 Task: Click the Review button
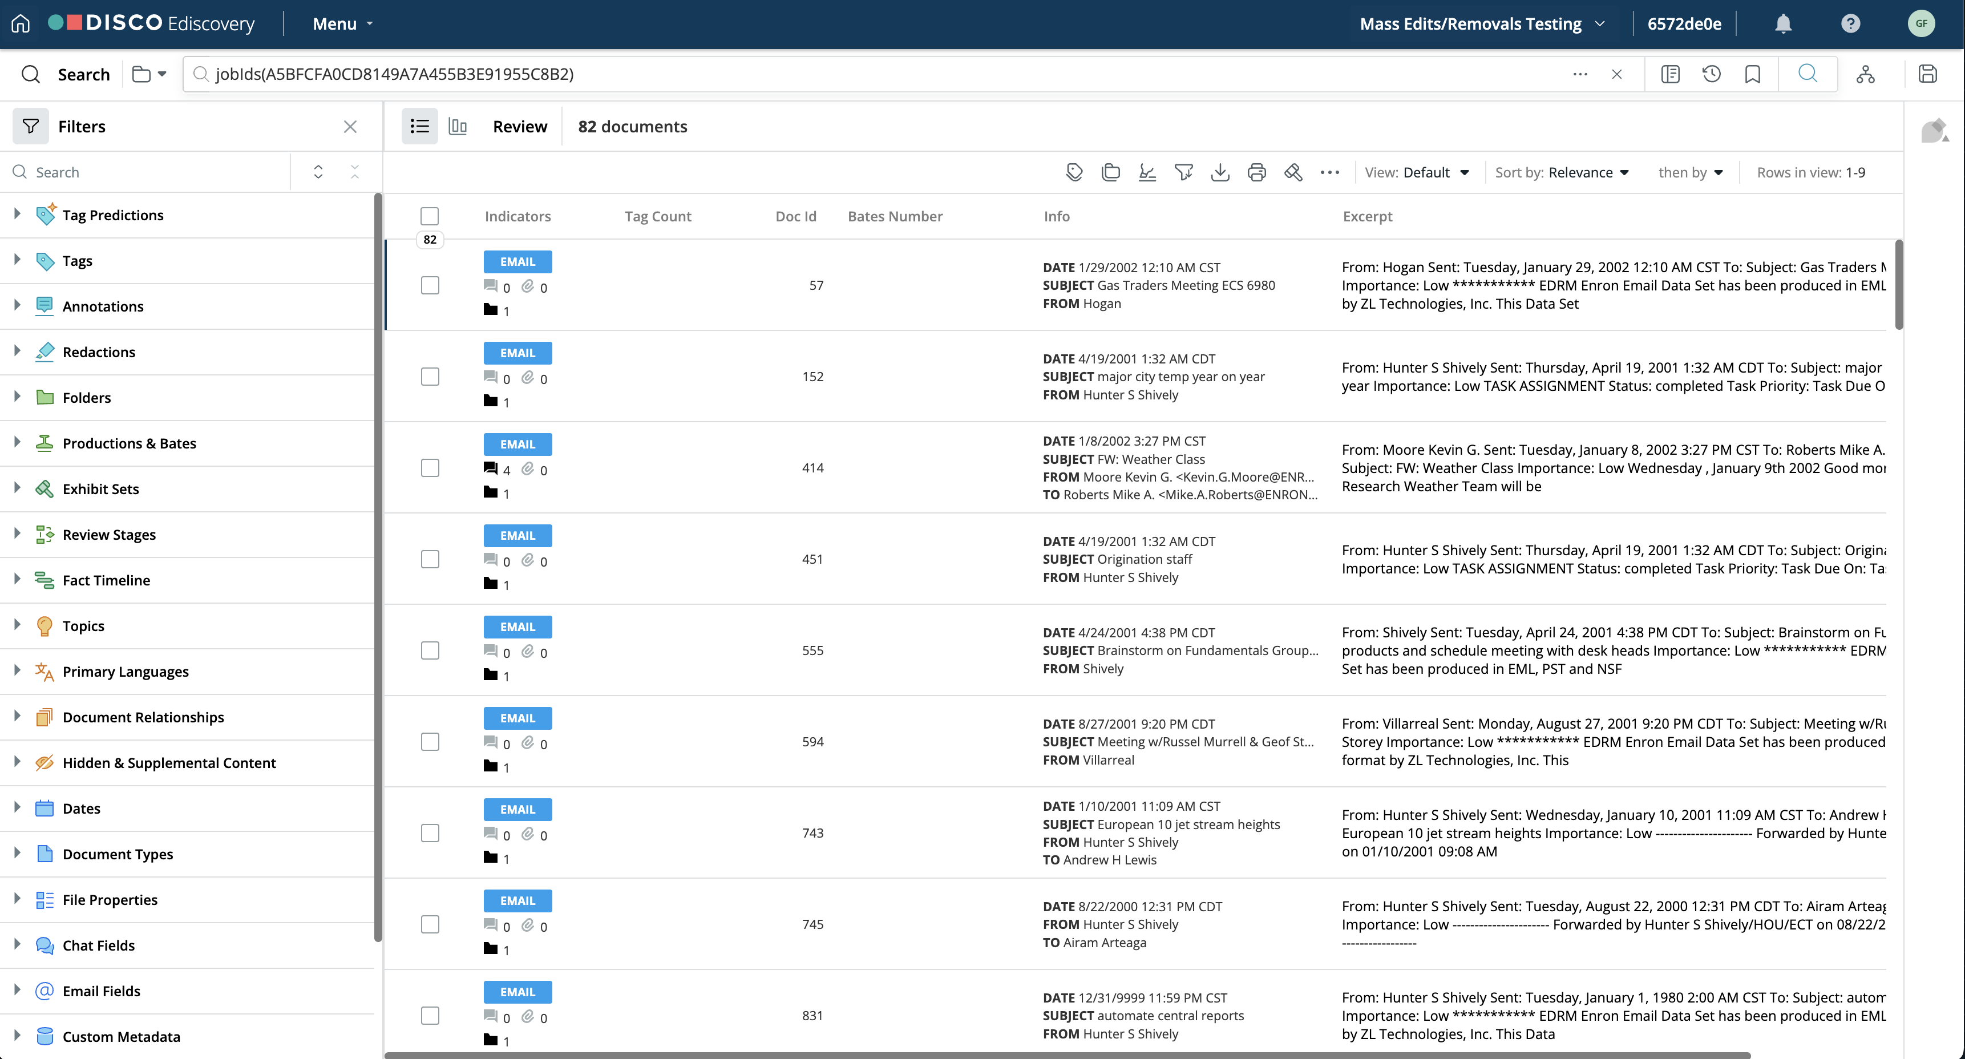pos(519,126)
